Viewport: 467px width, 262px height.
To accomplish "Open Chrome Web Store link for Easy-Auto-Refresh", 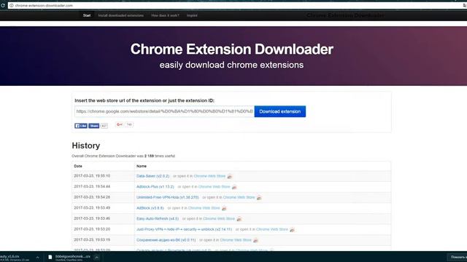I will click(x=219, y=219).
